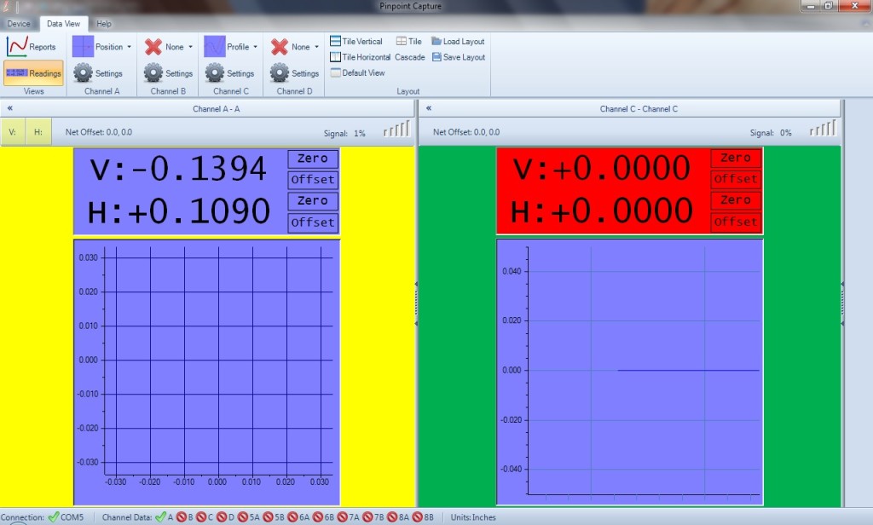Click Net Offset: 0.0, 0.0 in Channel C
The width and height of the screenshot is (873, 525).
(x=466, y=132)
